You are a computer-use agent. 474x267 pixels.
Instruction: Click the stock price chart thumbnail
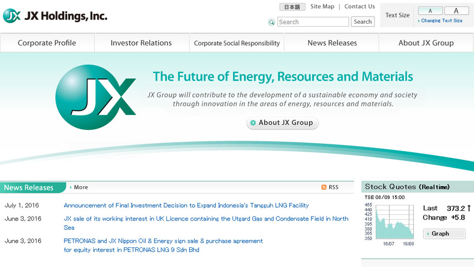pos(390,225)
